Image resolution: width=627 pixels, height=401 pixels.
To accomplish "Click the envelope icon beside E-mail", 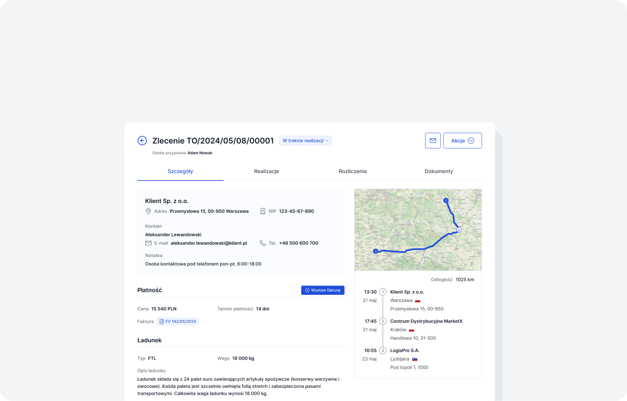I will (148, 243).
